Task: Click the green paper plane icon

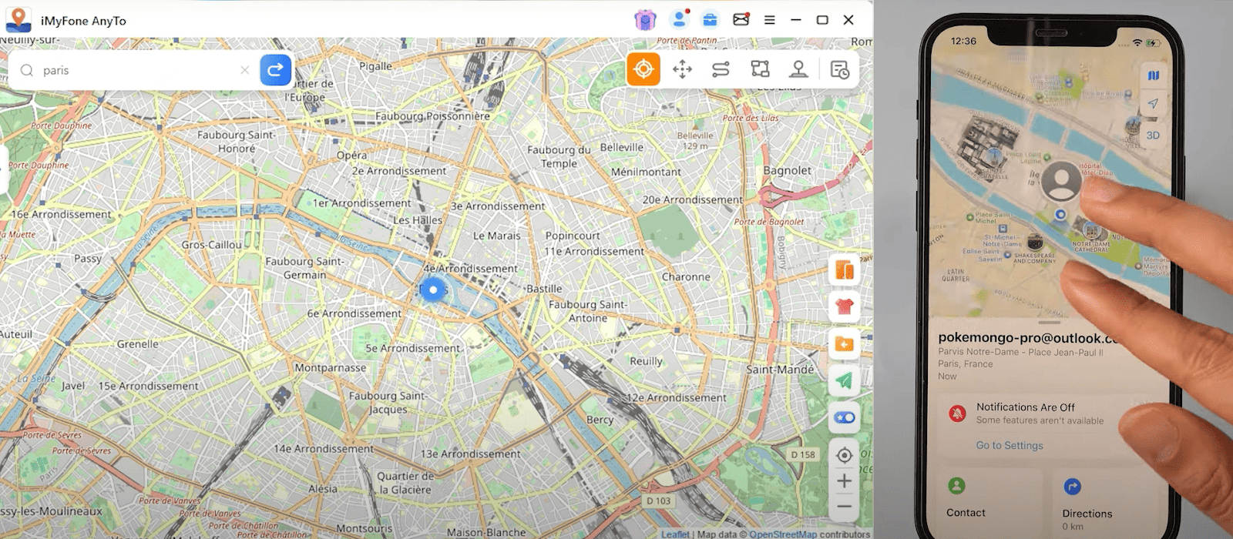Action: (845, 380)
